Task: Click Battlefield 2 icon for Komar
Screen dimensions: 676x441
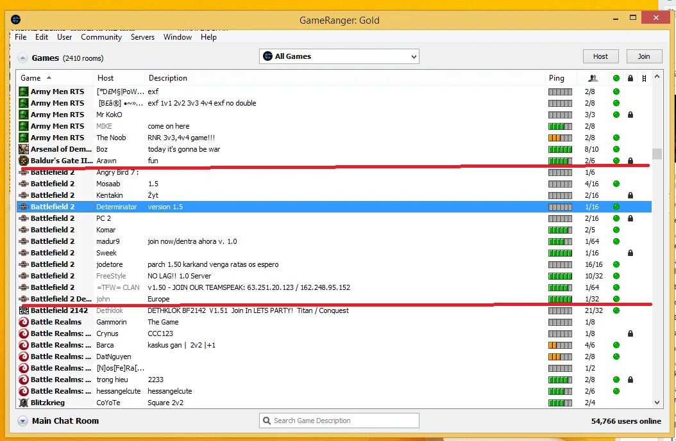Action: [x=24, y=230]
